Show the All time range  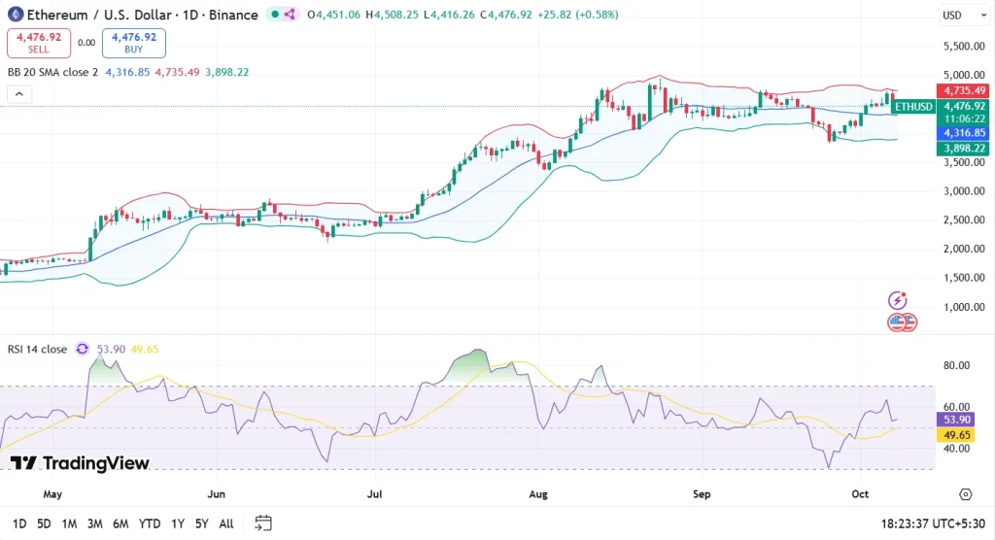pos(226,523)
